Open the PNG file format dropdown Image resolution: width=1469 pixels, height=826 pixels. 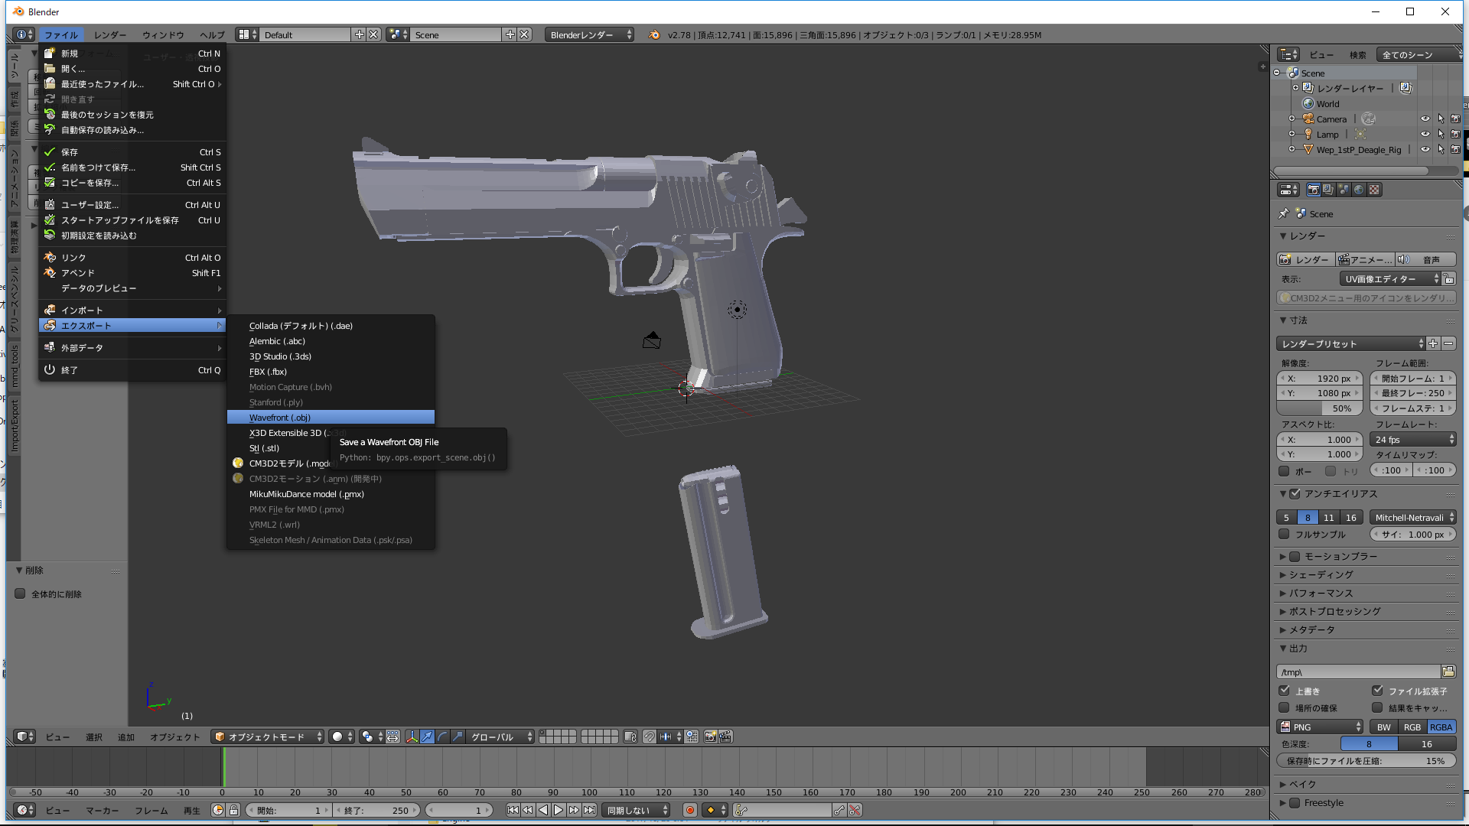point(1321,727)
